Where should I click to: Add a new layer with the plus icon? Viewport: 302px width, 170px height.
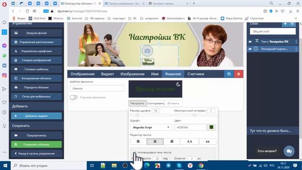(285, 24)
